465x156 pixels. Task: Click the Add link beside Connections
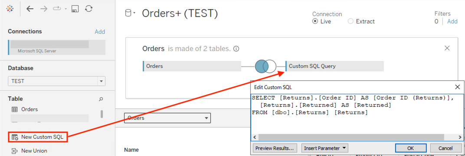point(100,32)
